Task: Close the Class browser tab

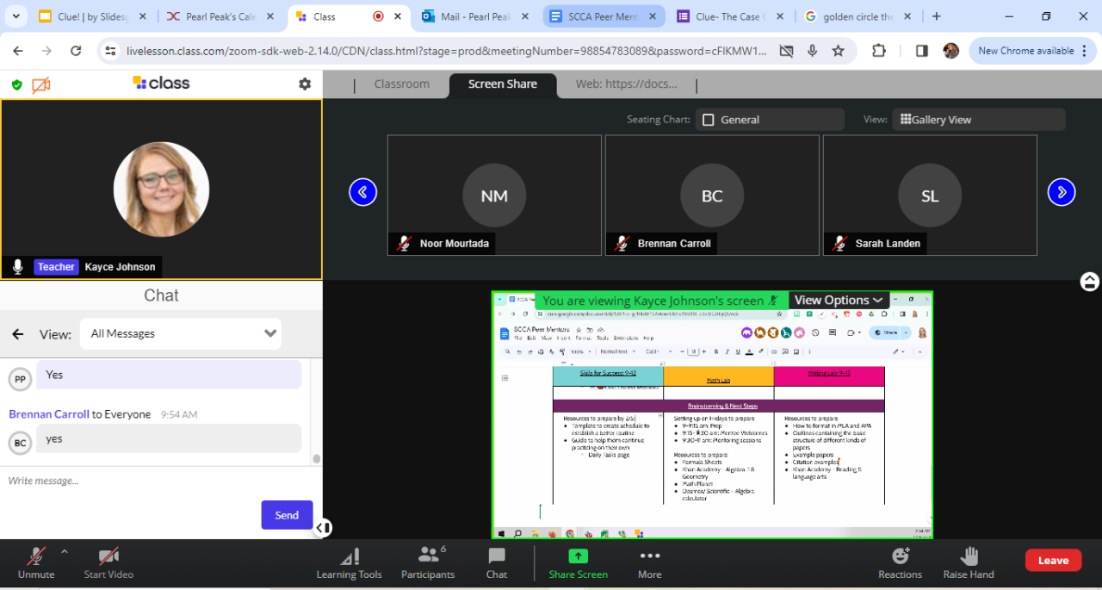Action: click(399, 16)
